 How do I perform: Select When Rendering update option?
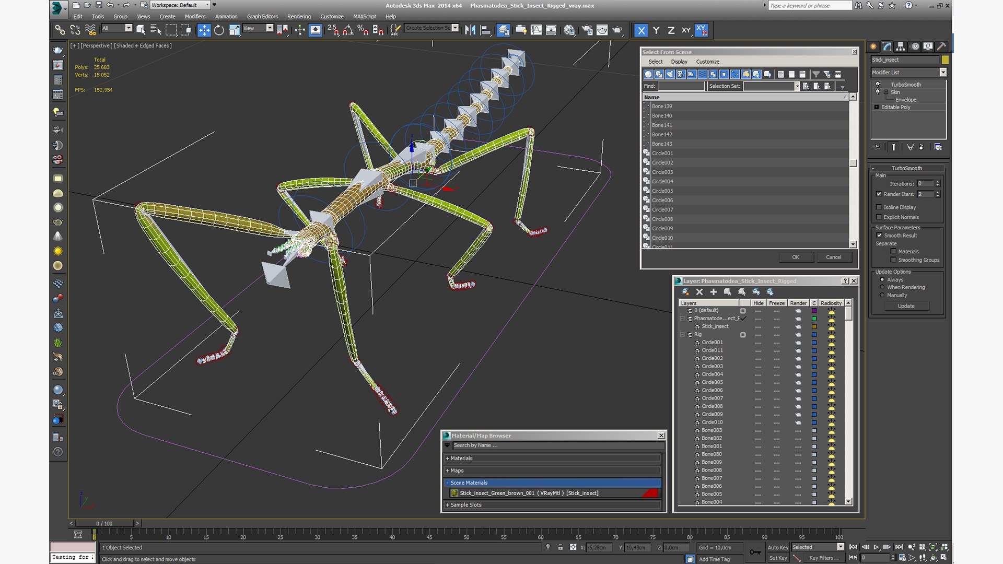point(882,287)
